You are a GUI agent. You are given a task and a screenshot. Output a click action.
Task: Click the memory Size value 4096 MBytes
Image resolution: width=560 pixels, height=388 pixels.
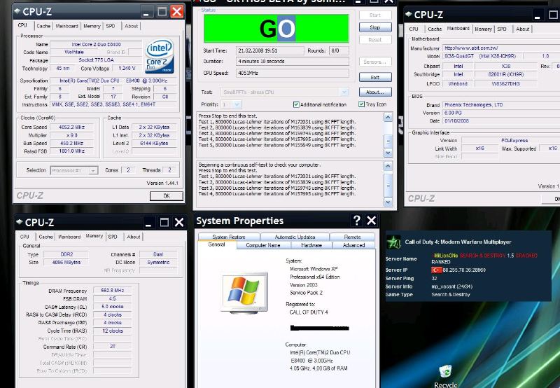[x=66, y=262]
